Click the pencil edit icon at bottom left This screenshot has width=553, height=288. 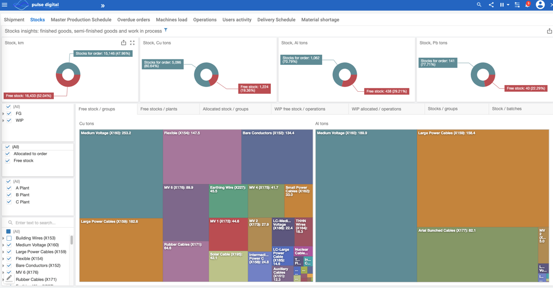(9, 278)
